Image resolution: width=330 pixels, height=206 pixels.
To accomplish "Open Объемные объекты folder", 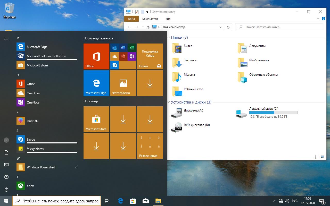I will tap(258, 77).
